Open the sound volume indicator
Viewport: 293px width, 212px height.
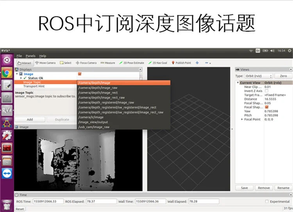pos(272,51)
